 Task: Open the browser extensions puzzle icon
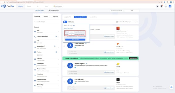point(167,2)
